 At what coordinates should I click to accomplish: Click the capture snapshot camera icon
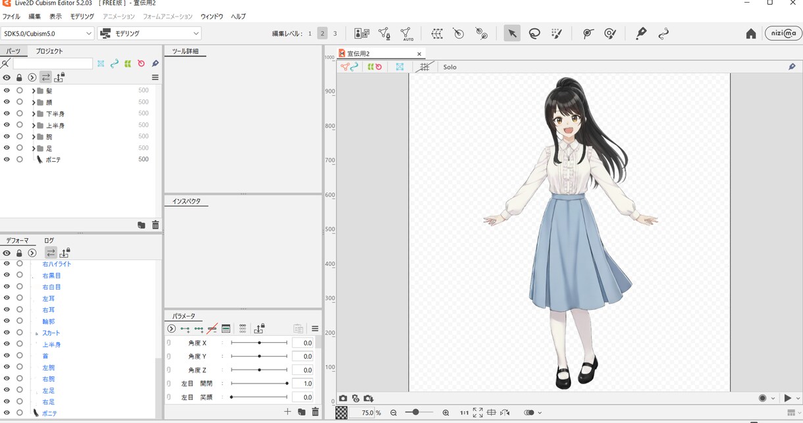343,399
